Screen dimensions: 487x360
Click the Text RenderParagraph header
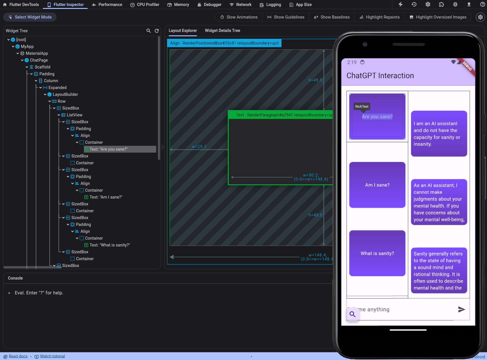281,115
